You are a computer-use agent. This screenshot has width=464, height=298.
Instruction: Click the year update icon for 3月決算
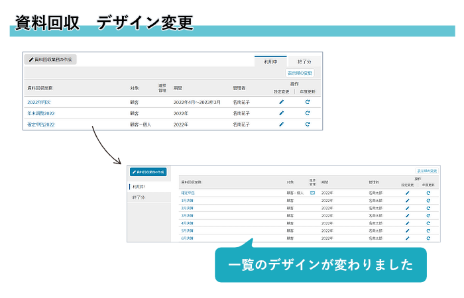pyautogui.click(x=428, y=215)
